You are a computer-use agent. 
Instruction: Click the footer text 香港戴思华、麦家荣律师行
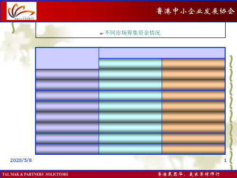[189, 174]
